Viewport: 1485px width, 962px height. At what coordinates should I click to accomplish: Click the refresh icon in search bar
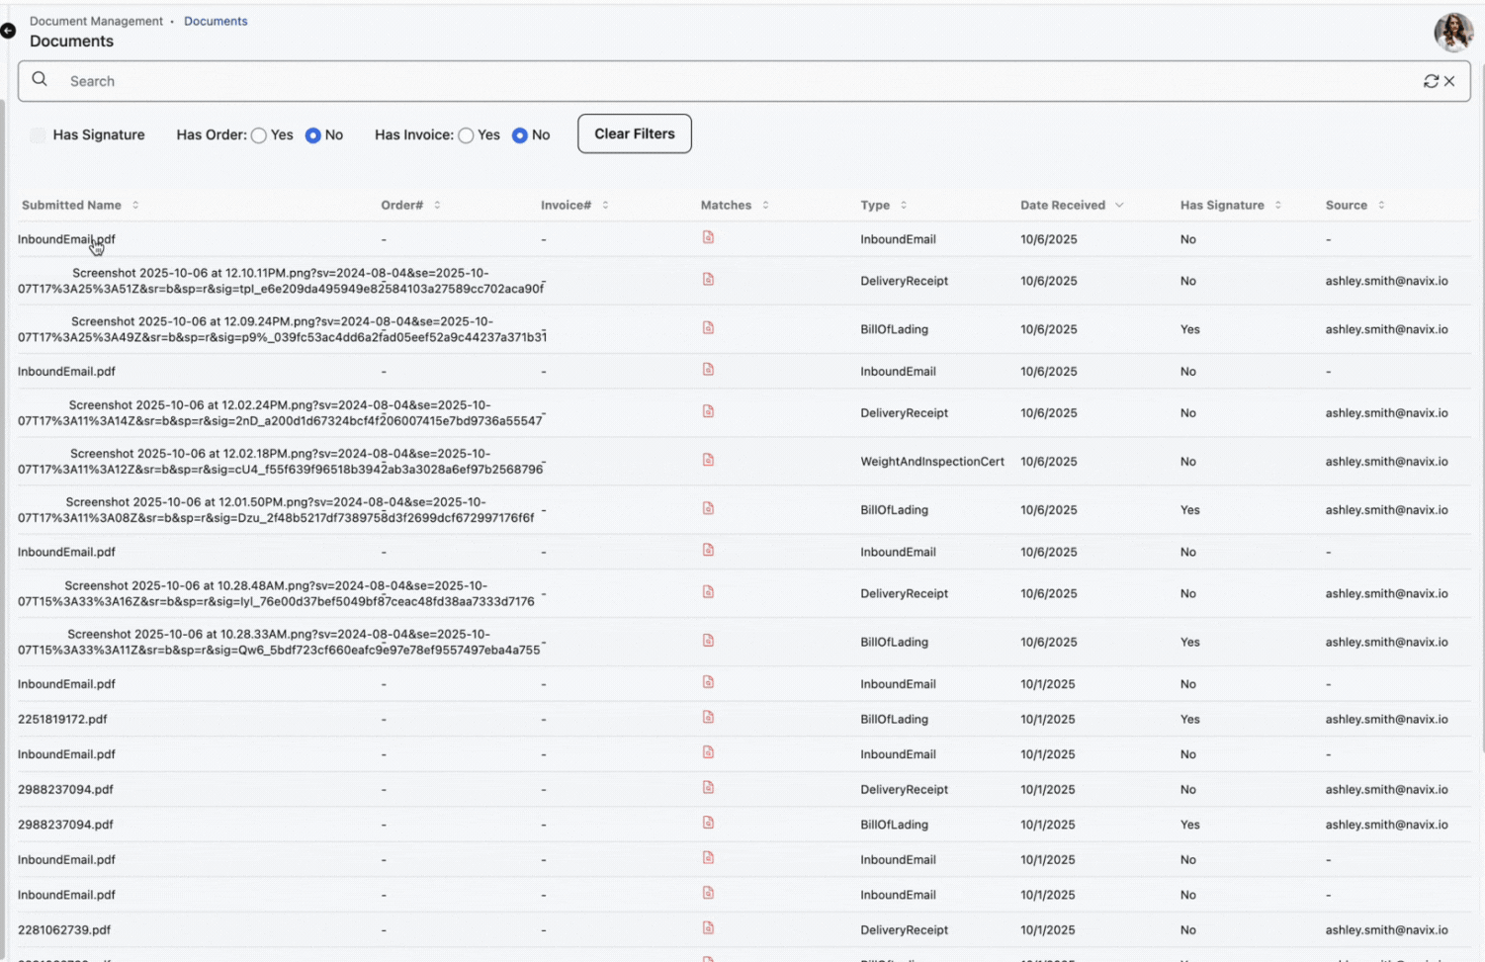tap(1430, 81)
